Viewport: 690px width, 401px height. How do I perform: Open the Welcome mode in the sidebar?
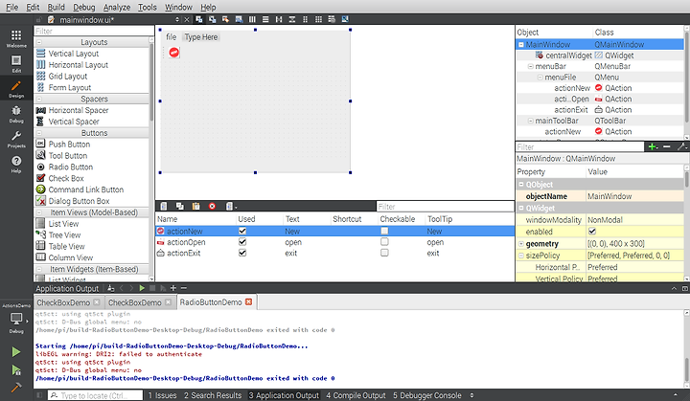pyautogui.click(x=16, y=38)
